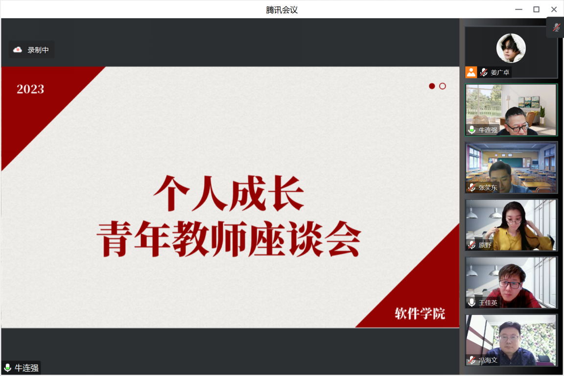Click the muted mic icon beside 张笑东

(x=472, y=187)
